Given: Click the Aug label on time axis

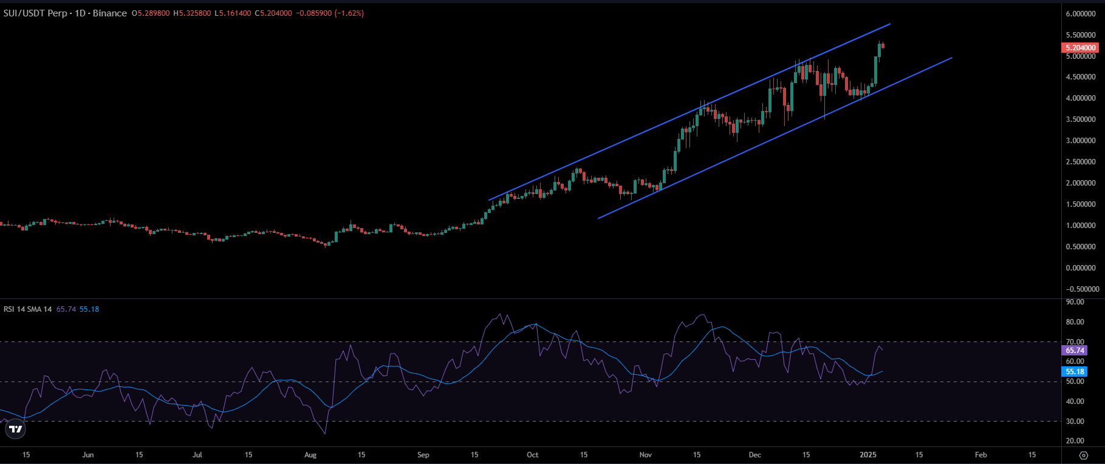Looking at the screenshot, I should pos(310,455).
